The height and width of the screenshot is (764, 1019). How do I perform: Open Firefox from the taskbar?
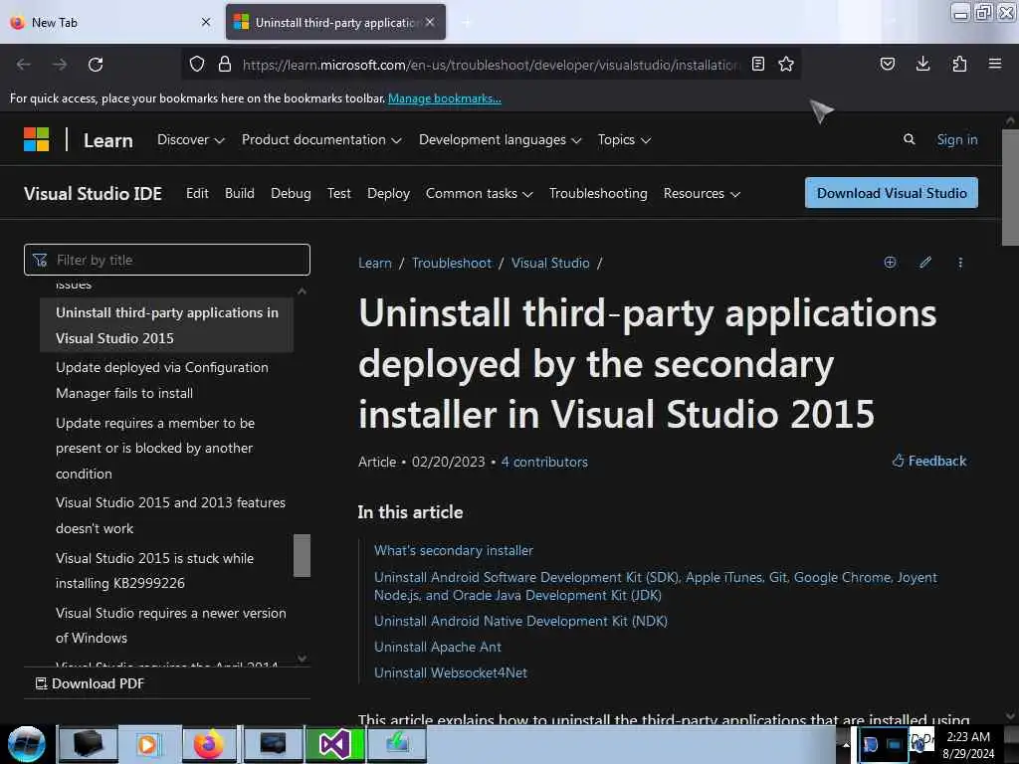coord(209,744)
